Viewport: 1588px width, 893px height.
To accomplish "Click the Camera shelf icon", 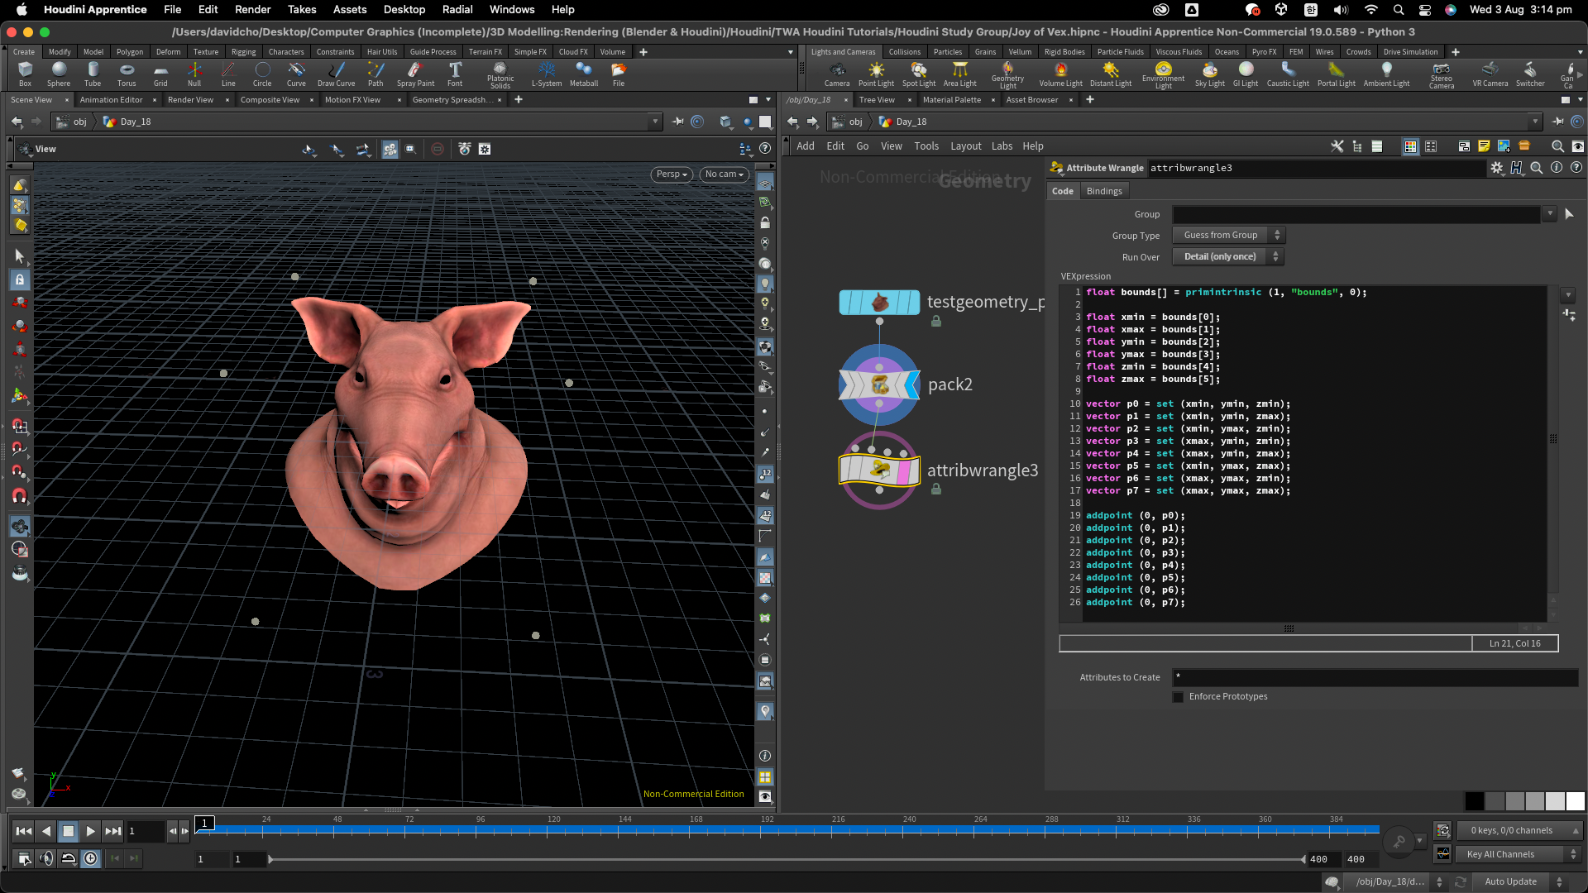I will coord(837,73).
